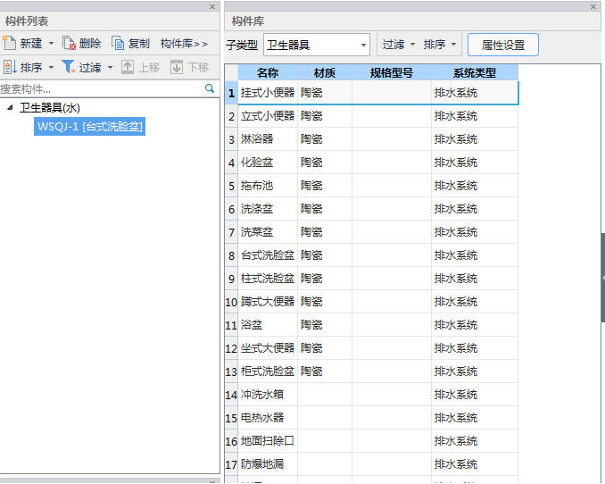This screenshot has height=484, width=605.
Task: Select the WSQJ-1 [台式洗脸盆] tree item
Action: click(x=89, y=127)
